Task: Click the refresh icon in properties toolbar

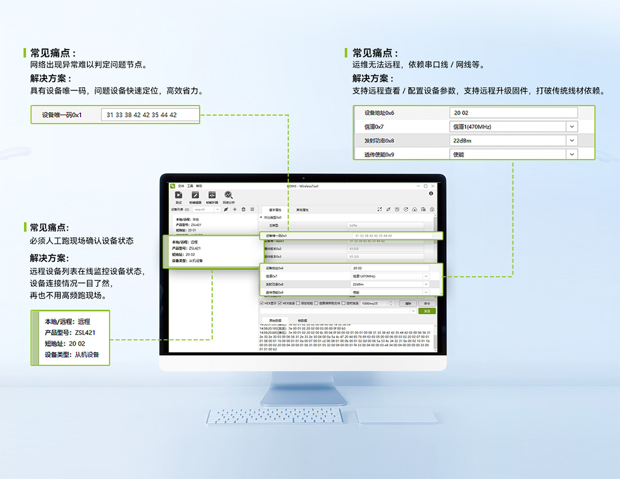Action: (406, 210)
